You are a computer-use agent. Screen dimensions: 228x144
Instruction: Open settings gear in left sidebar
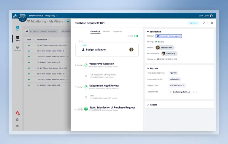(x=17, y=120)
